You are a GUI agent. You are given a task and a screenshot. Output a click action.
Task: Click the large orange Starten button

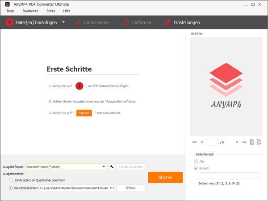tap(165, 177)
